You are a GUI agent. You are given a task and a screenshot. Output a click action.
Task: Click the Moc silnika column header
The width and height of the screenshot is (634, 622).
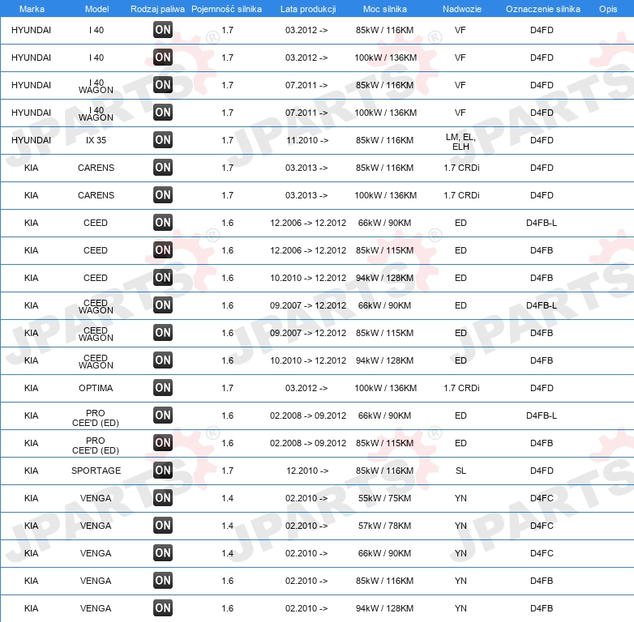[x=385, y=9]
